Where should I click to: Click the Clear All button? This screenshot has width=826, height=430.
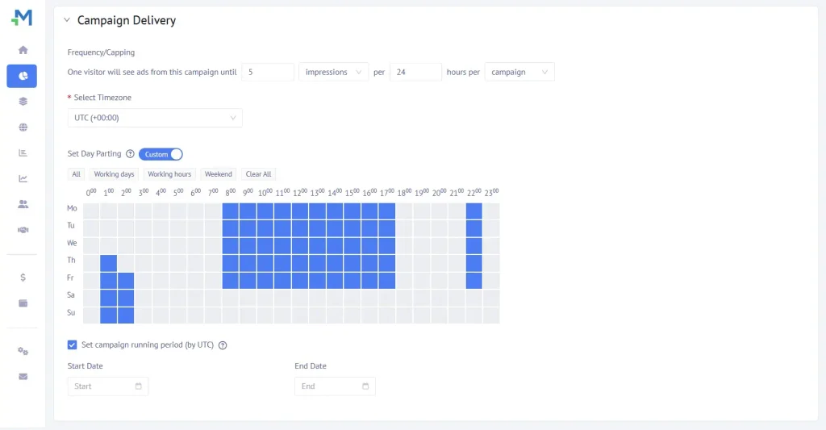(259, 174)
